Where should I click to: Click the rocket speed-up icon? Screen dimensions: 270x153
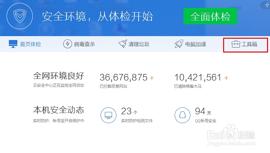coord(179,44)
